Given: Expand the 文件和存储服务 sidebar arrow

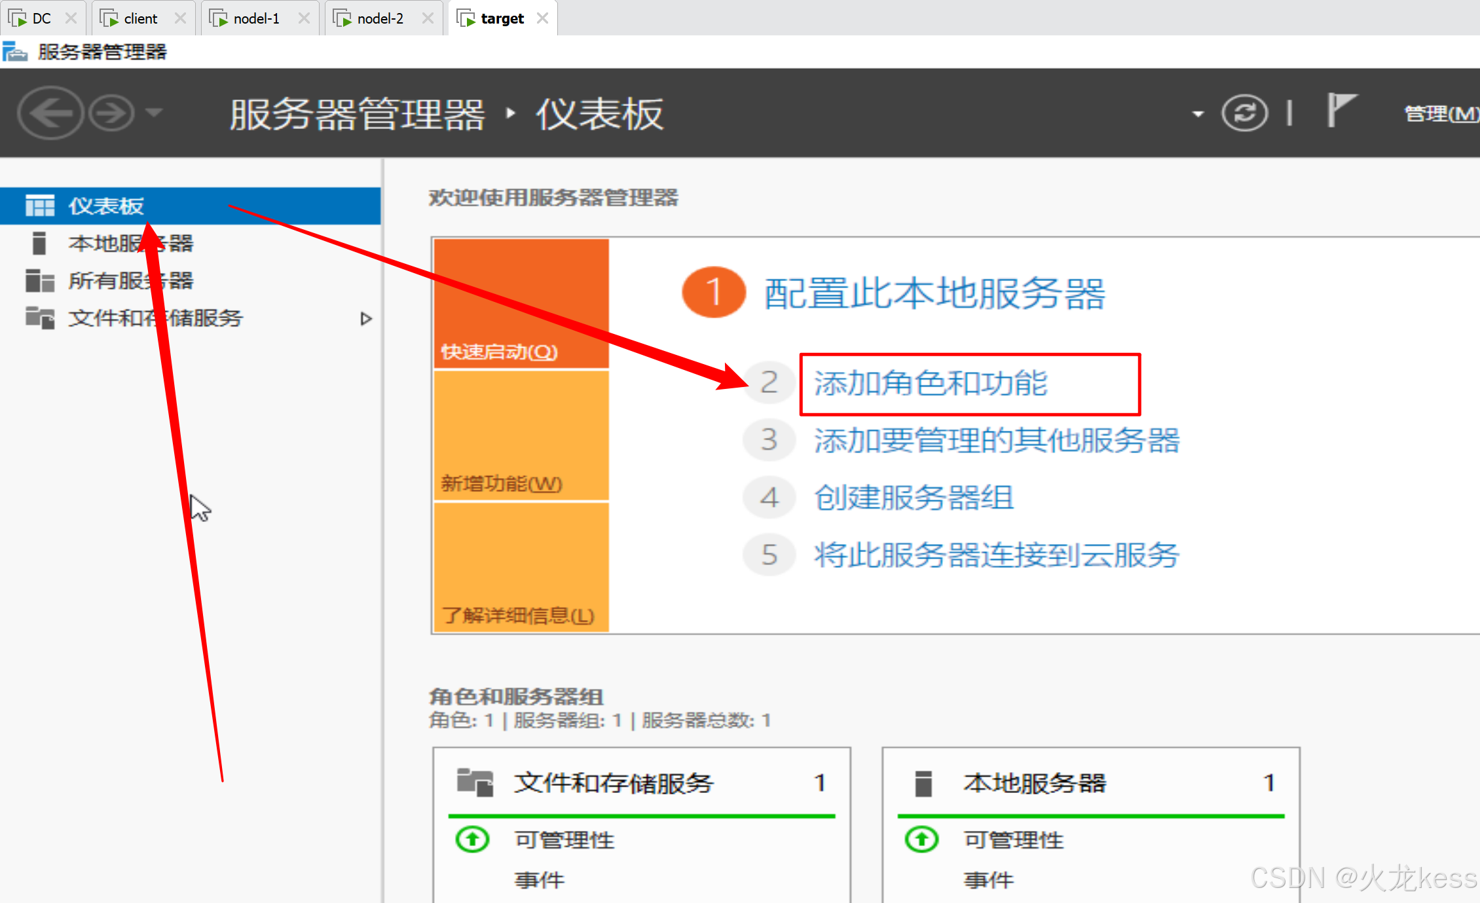Looking at the screenshot, I should click(x=366, y=319).
